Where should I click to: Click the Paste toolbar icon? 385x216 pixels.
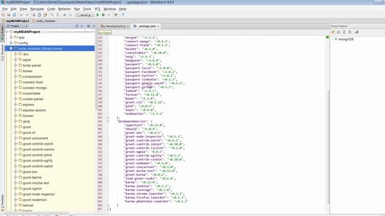coord(45,15)
